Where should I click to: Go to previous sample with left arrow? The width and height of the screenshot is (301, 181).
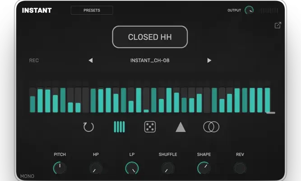tap(91, 61)
